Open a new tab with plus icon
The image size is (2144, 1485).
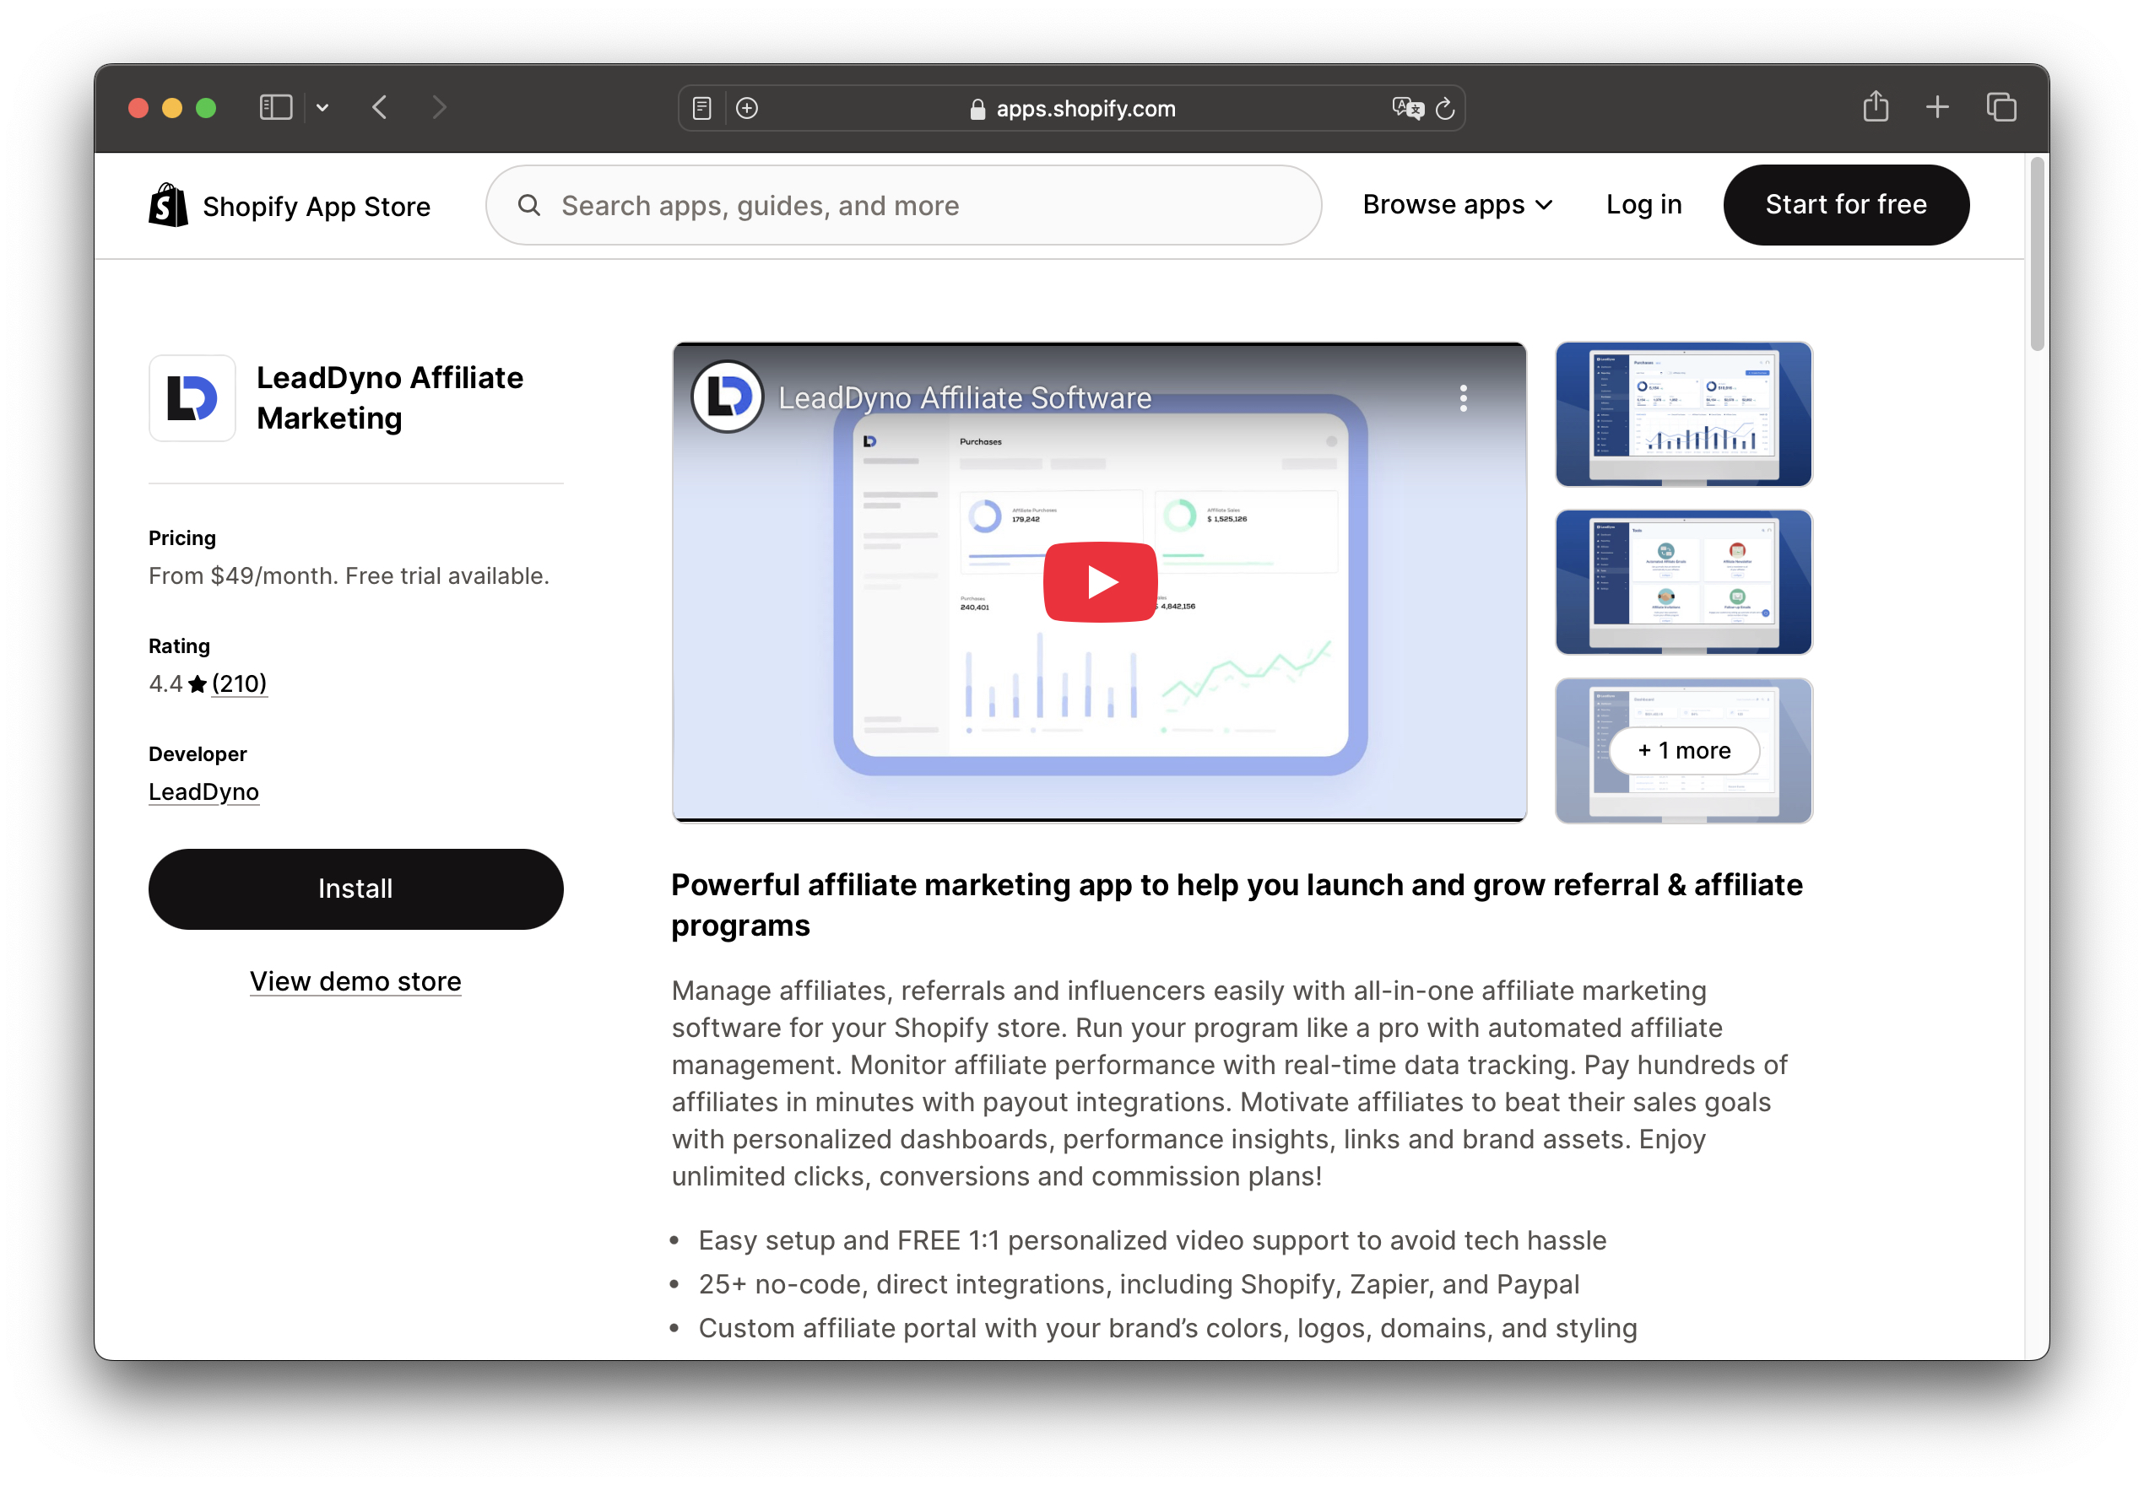[1937, 108]
